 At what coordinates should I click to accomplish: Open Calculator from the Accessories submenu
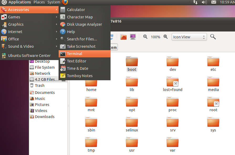85,10
